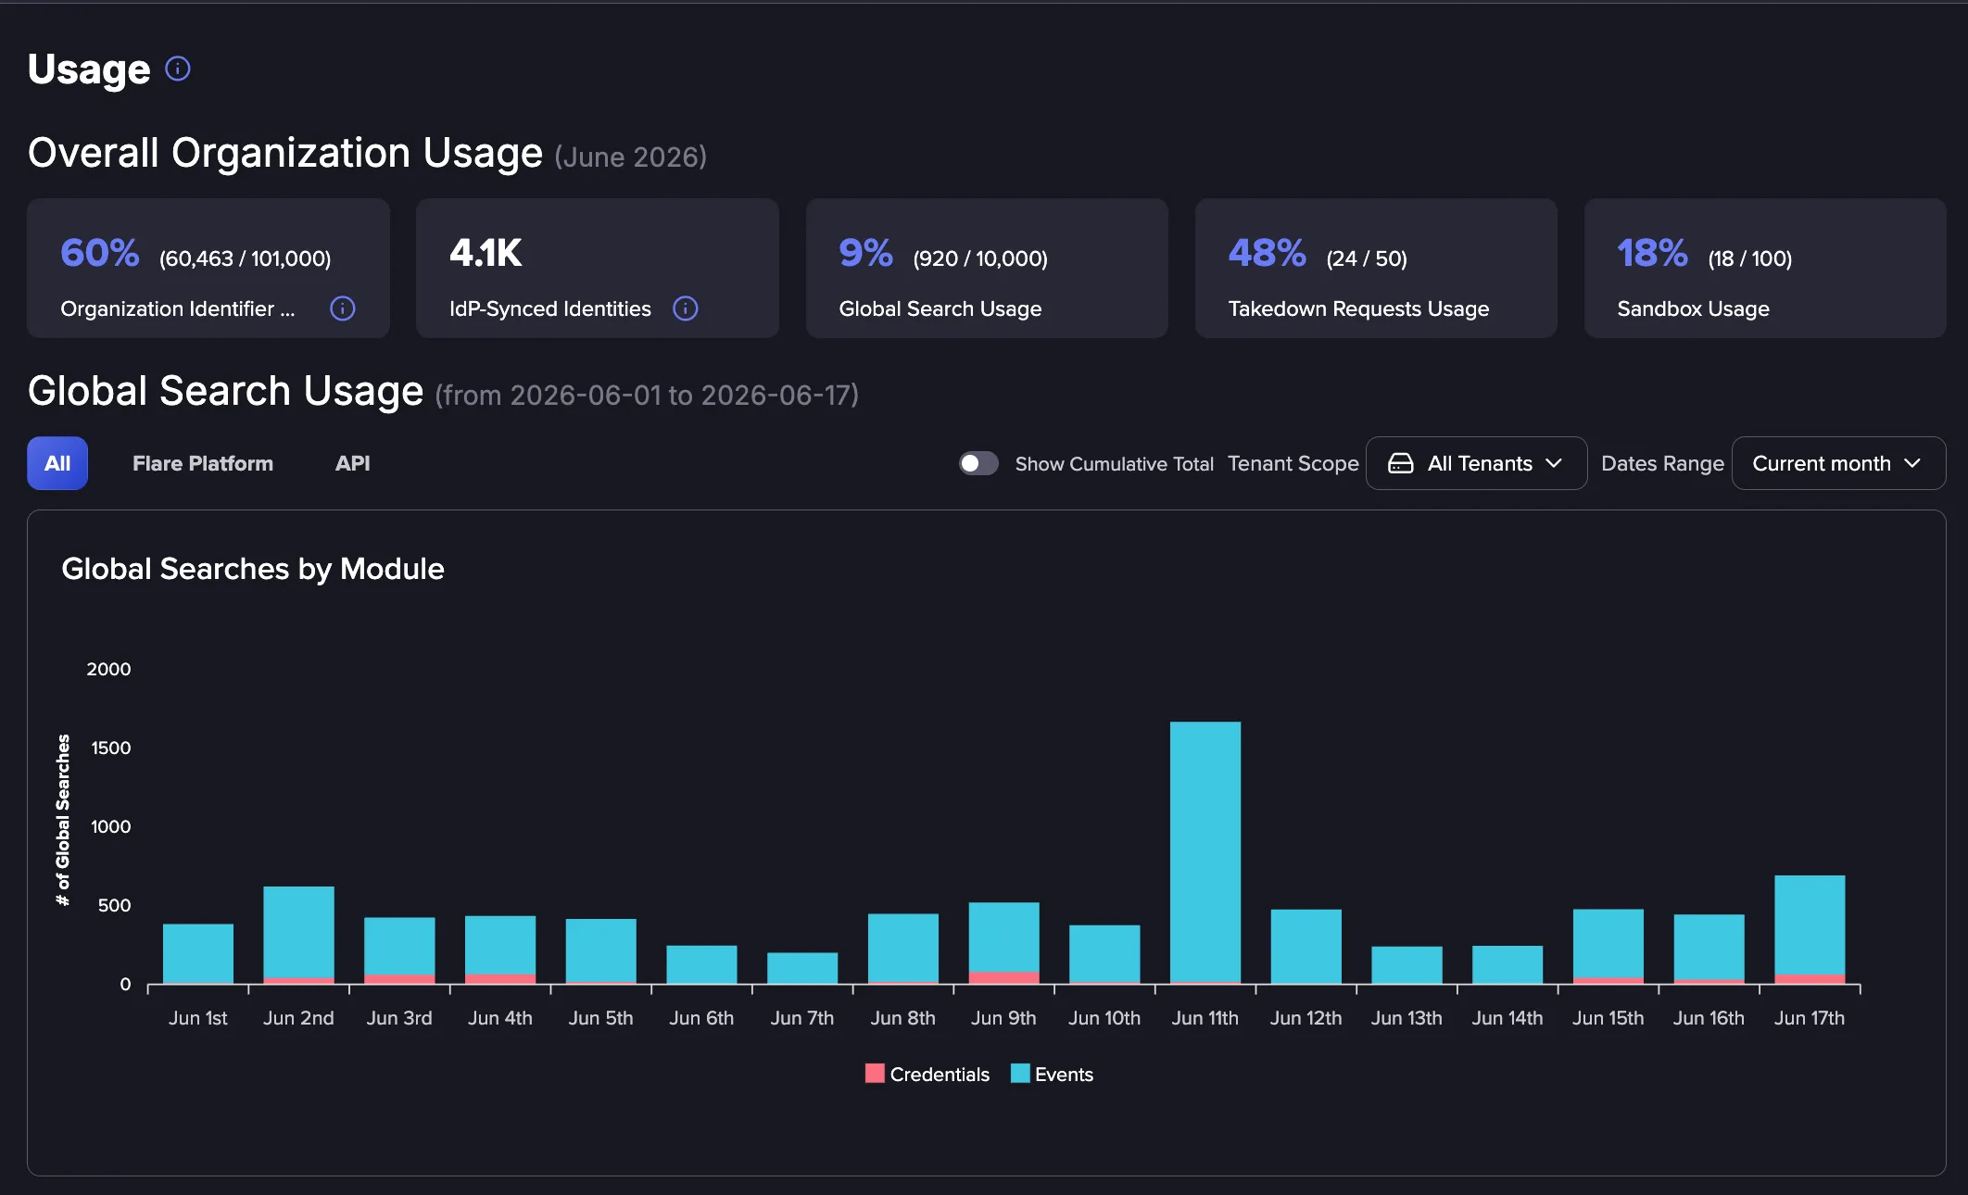
Task: Click the 'Tenant Scope' label
Action: pos(1293,463)
